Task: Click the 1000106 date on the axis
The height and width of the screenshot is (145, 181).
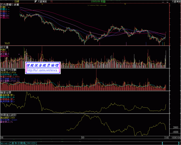Action: pyautogui.click(x=176, y=138)
